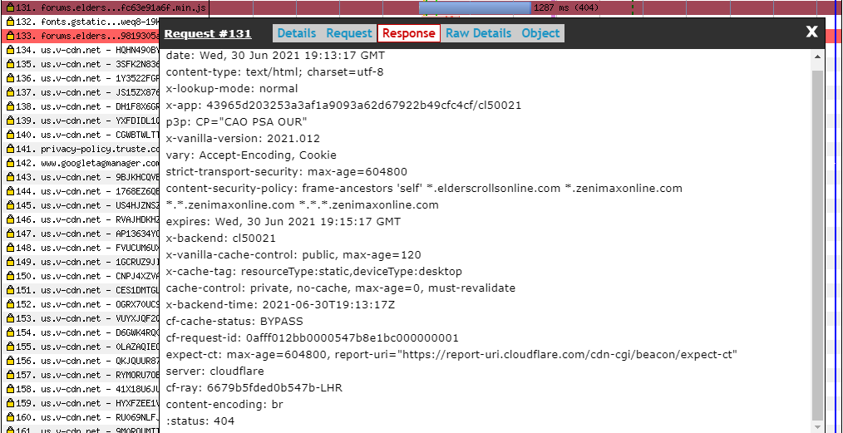
Task: Open the Details tab
Action: pyautogui.click(x=296, y=33)
